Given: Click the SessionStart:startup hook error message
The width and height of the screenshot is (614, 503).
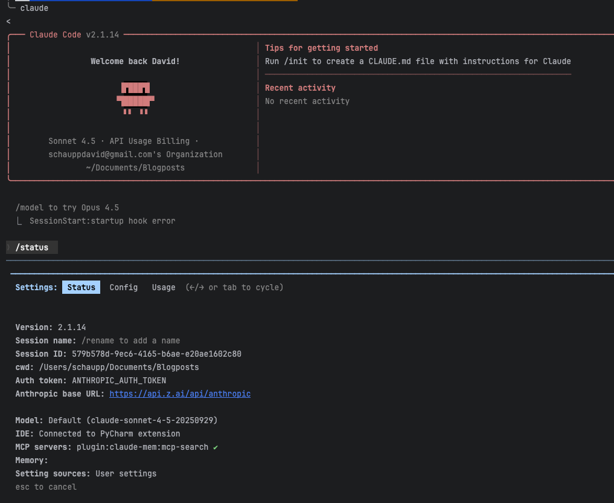Looking at the screenshot, I should [x=102, y=221].
